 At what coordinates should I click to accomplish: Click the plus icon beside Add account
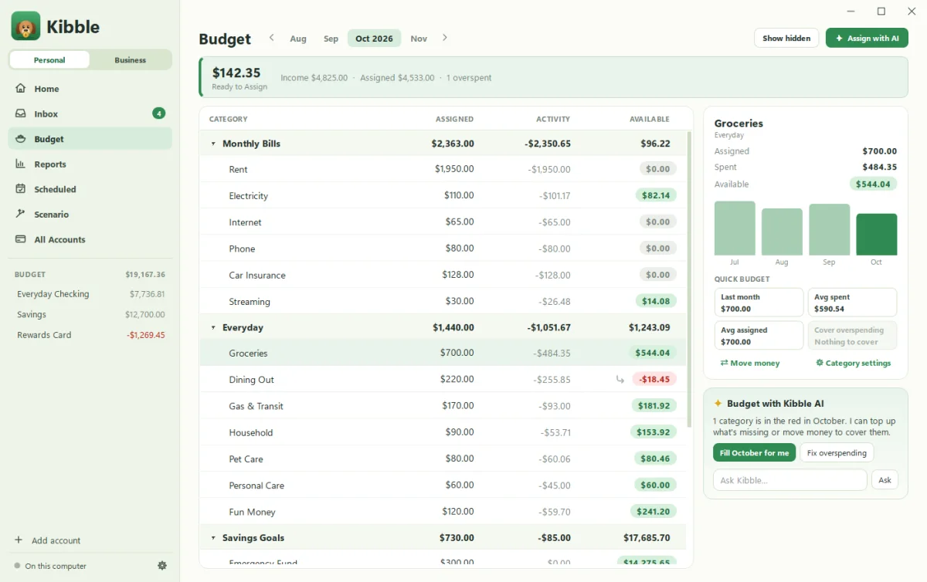click(x=19, y=540)
